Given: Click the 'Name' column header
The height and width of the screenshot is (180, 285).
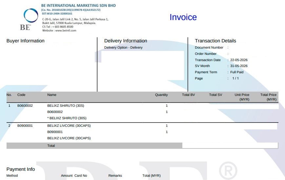Looking at the screenshot, I should pos(52,95).
